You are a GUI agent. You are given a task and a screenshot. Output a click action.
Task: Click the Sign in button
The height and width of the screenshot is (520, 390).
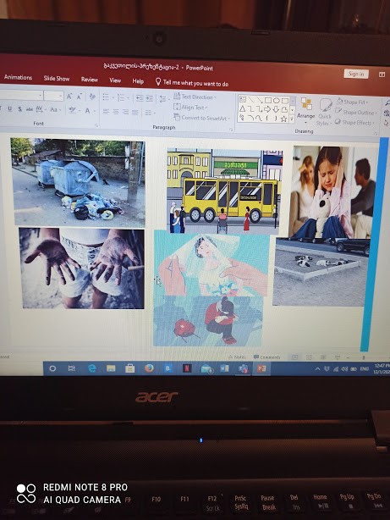point(356,74)
